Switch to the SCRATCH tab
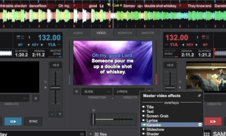This screenshot has height=136, width=226. tap(125, 33)
